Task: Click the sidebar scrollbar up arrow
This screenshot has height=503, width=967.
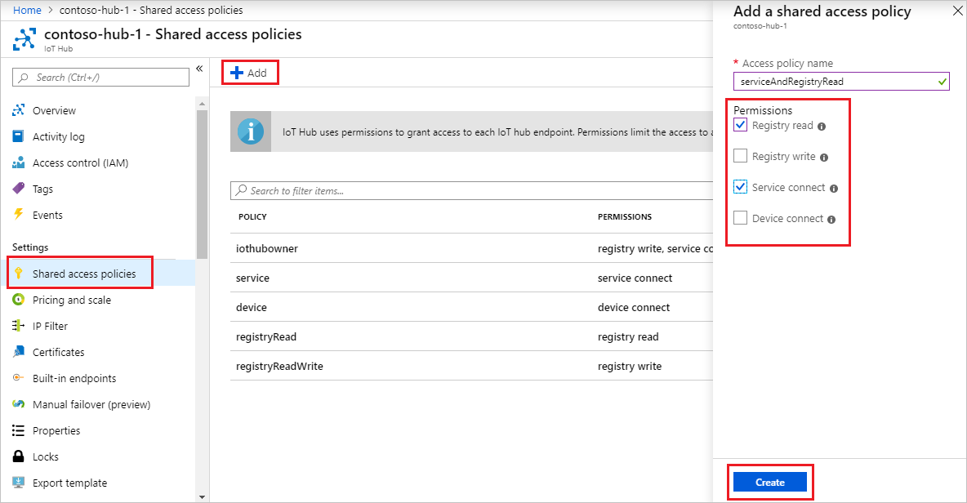Action: point(203,105)
